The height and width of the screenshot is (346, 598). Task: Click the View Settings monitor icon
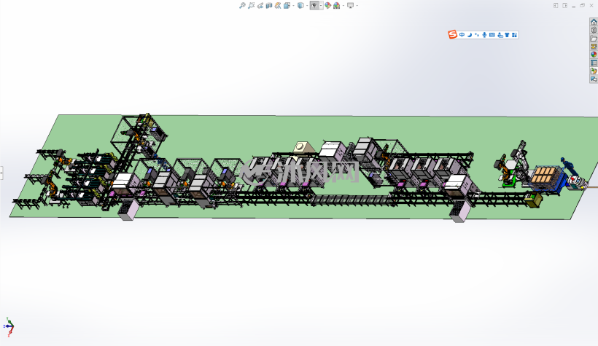tap(350, 5)
